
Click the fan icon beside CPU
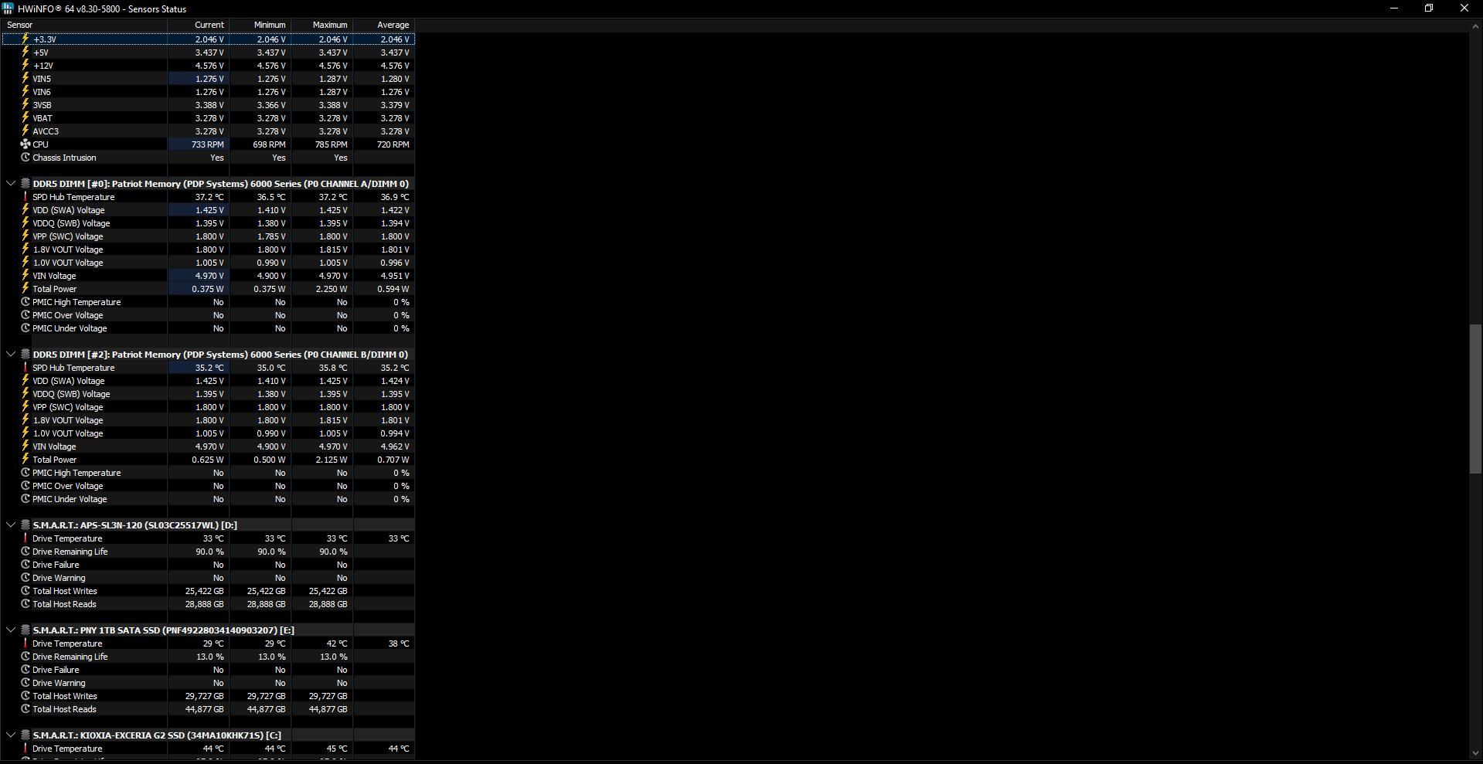pyautogui.click(x=26, y=144)
